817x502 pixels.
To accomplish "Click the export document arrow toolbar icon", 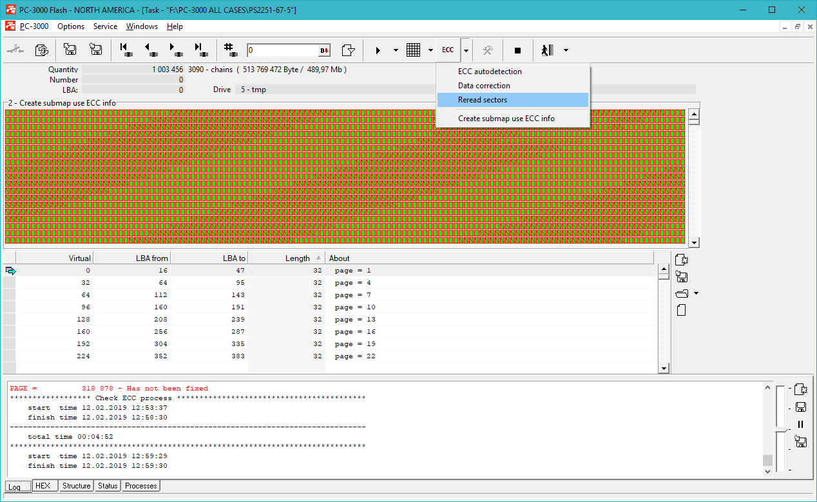I will (x=348, y=50).
